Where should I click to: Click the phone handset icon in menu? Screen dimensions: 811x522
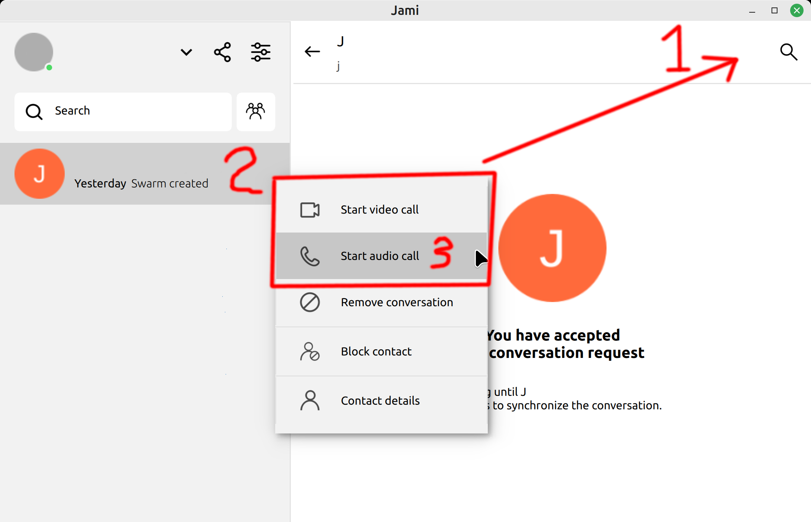310,256
